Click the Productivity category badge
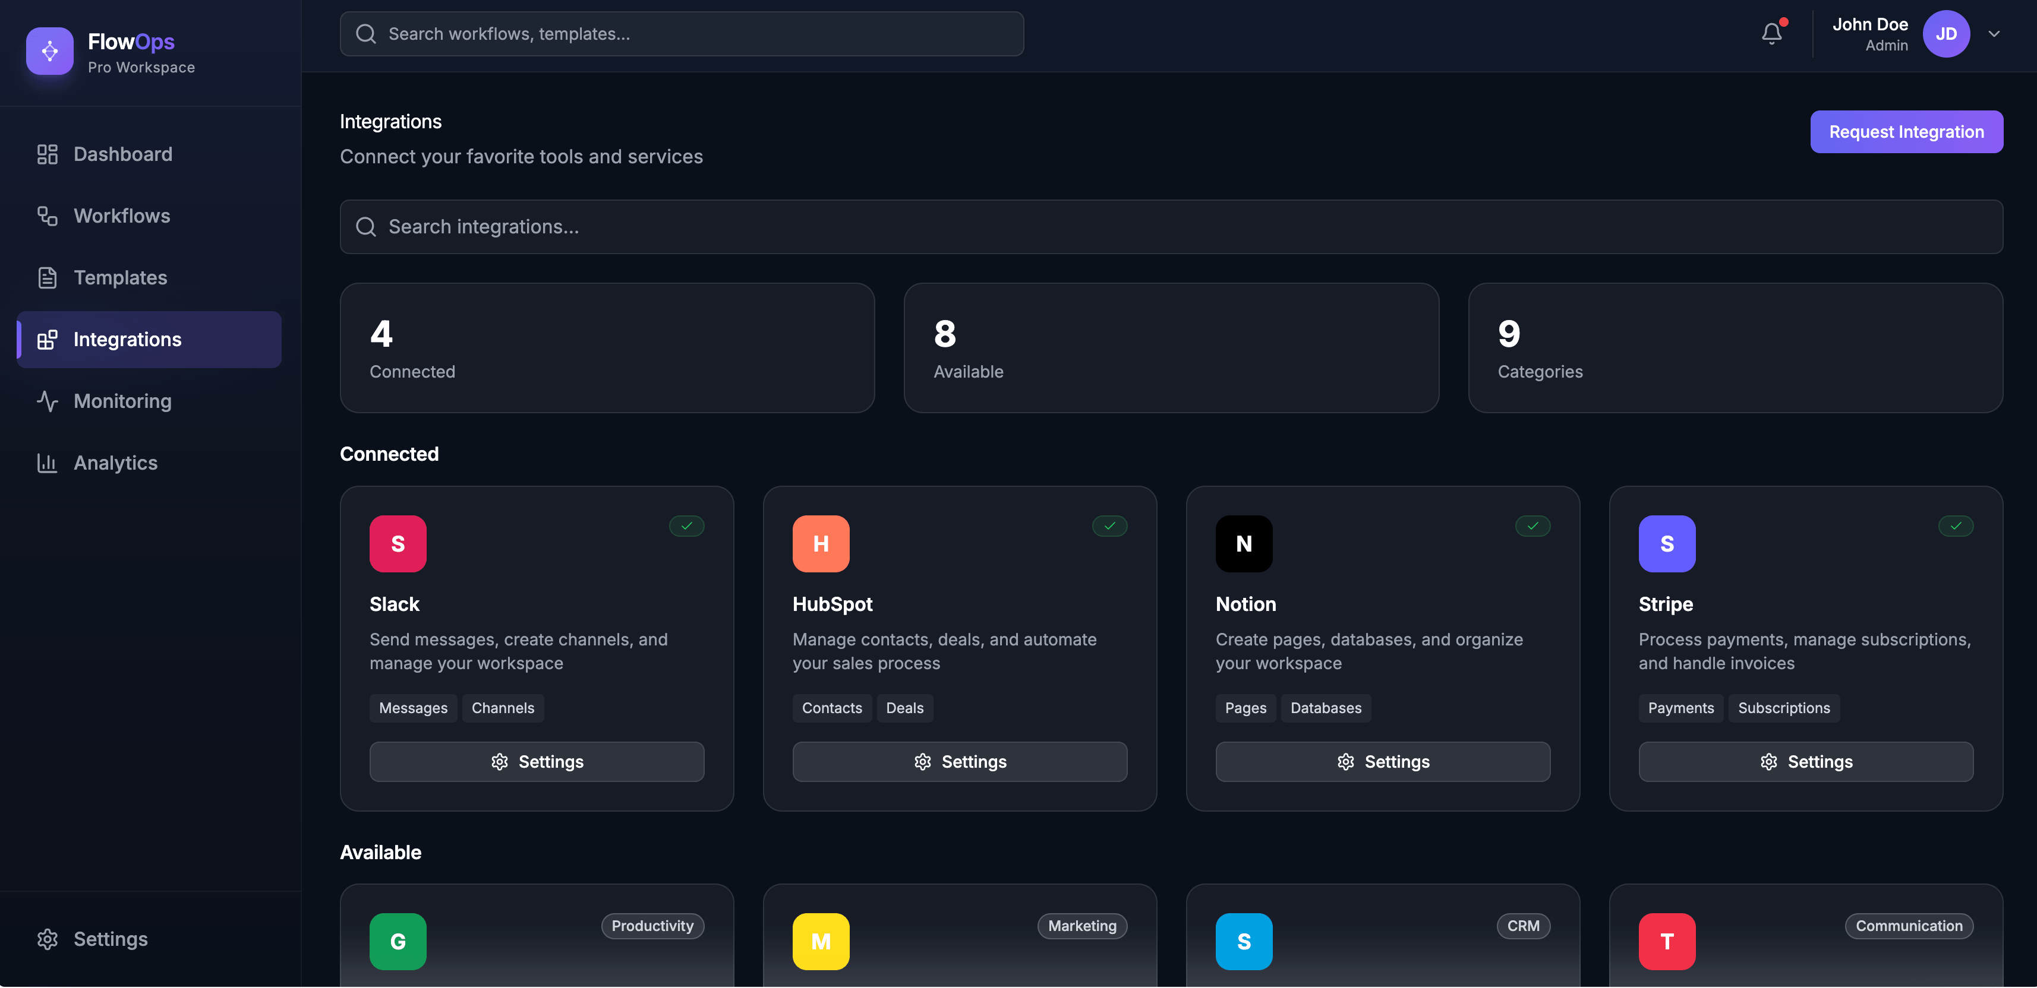2037x988 pixels. (x=652, y=926)
